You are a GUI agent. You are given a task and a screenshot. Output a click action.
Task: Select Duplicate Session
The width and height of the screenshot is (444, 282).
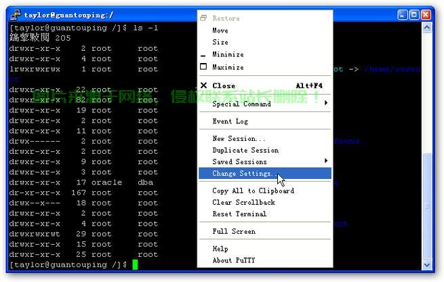pyautogui.click(x=265, y=150)
